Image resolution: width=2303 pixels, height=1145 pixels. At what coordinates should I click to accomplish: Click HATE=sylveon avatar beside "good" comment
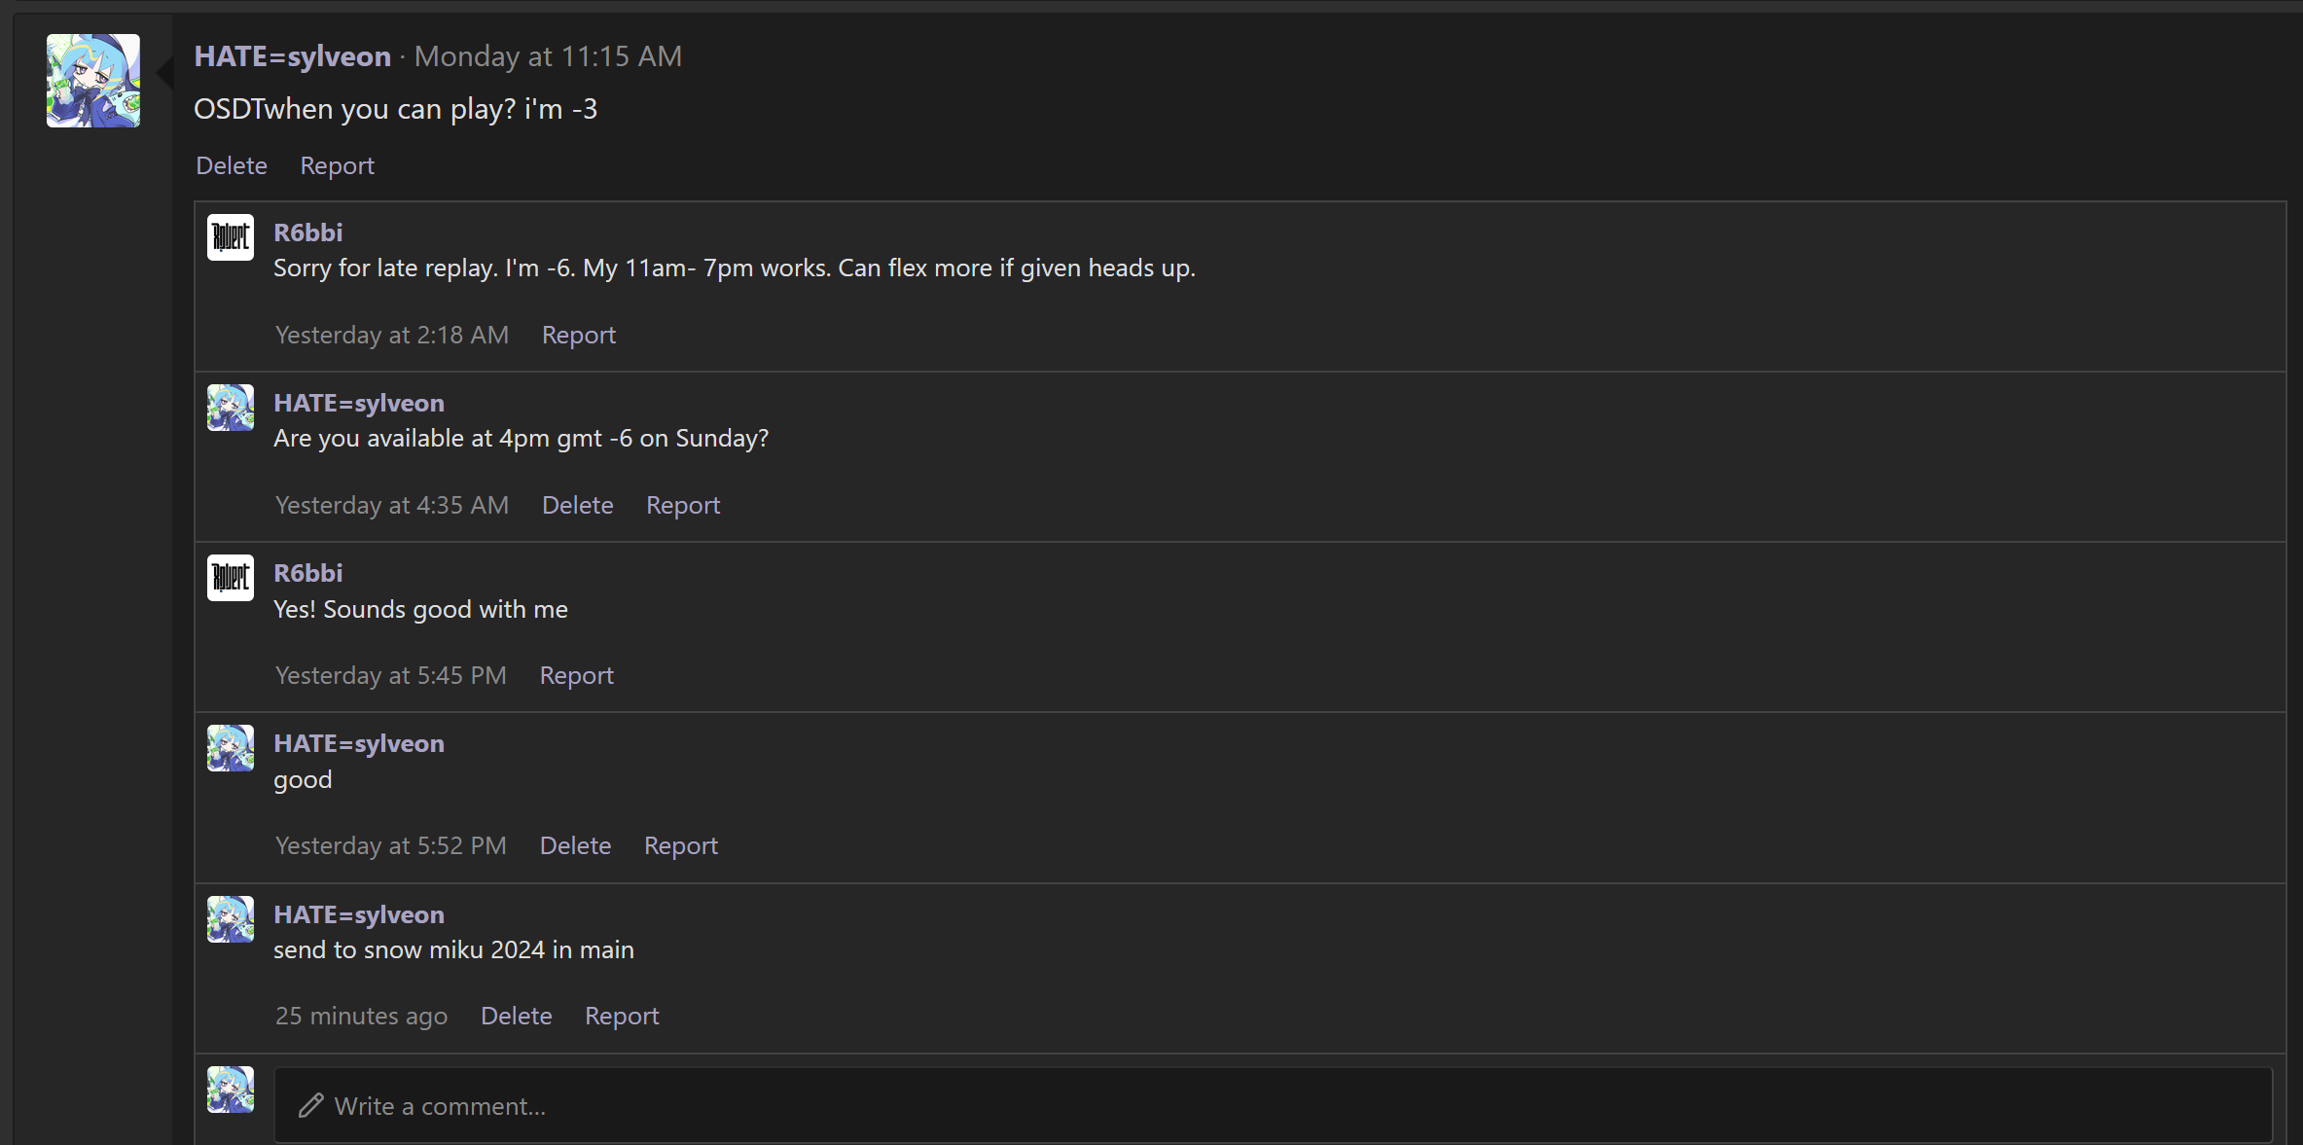click(x=231, y=748)
